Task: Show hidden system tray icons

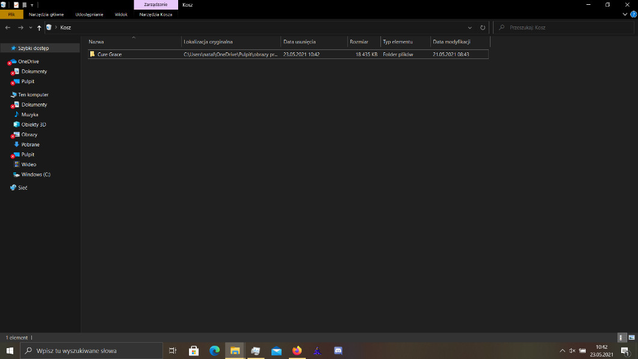Action: tap(562, 351)
